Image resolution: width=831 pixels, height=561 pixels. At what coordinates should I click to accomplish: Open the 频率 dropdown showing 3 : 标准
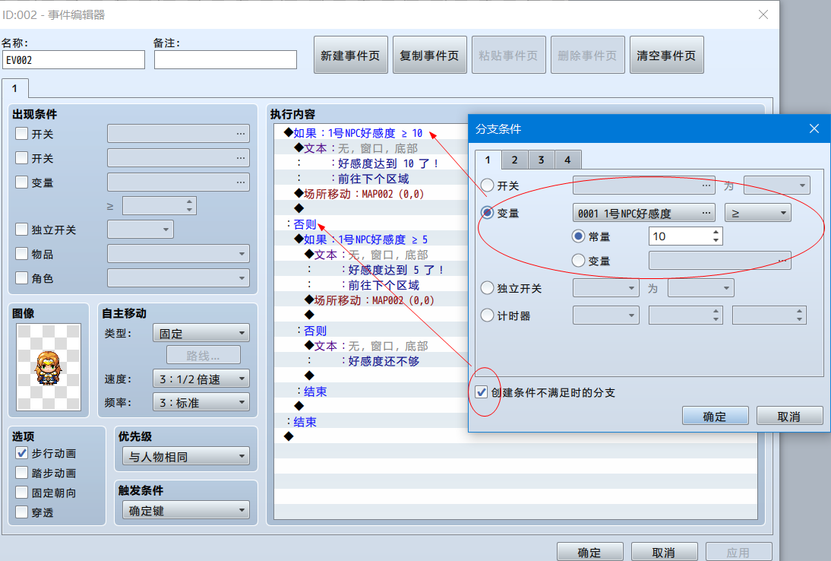(201, 402)
